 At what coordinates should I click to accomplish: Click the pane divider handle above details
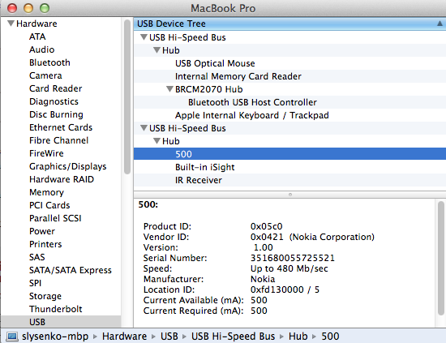[289, 195]
